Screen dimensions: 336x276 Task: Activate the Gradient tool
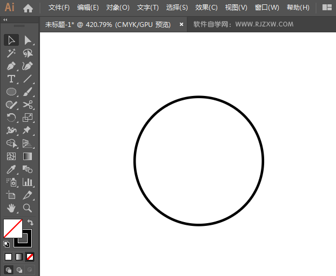[x=28, y=156]
